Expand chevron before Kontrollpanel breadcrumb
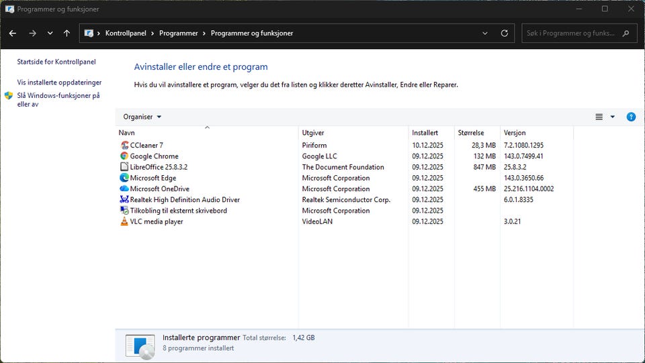The width and height of the screenshot is (645, 363). 99,34
